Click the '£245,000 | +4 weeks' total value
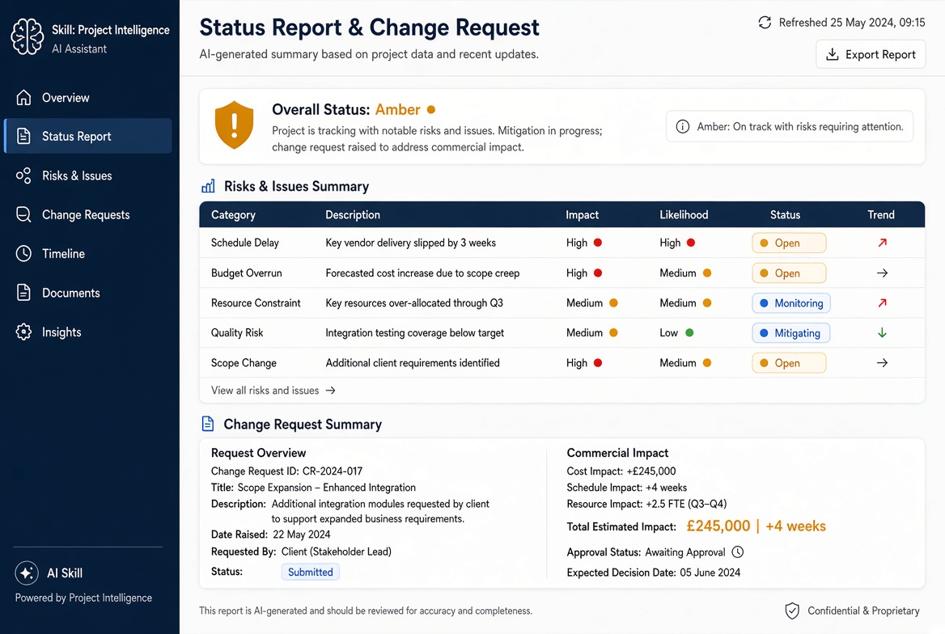 pos(756,526)
